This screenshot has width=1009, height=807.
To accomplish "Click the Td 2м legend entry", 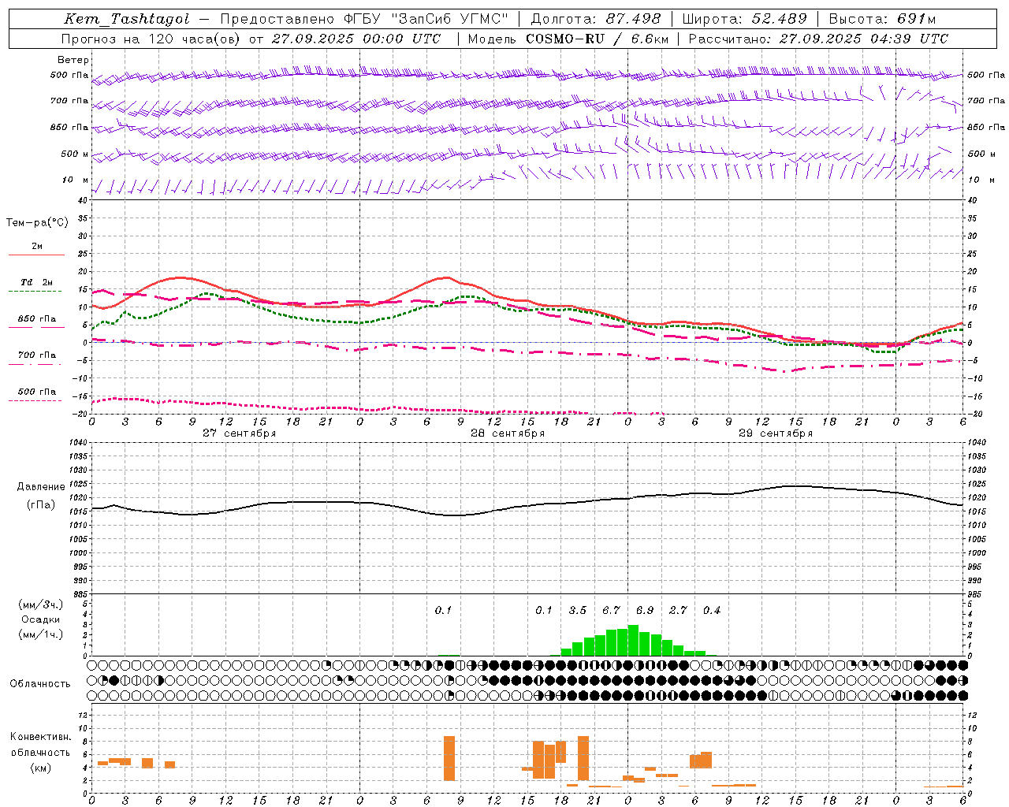I will pyautogui.click(x=36, y=282).
